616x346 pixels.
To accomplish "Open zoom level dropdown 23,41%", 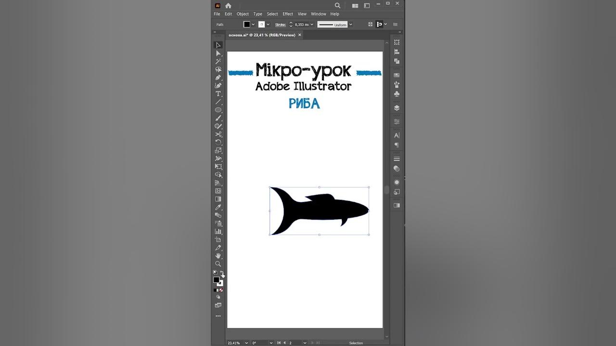I will click(x=246, y=343).
